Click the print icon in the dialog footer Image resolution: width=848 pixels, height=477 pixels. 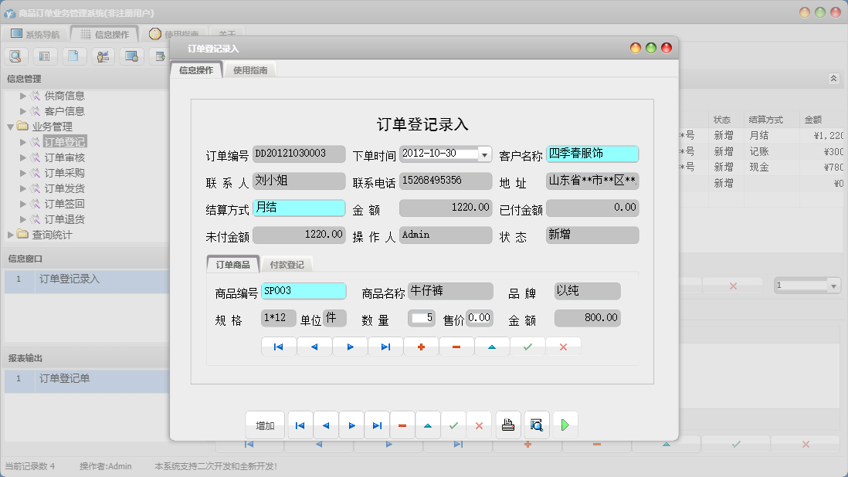click(x=508, y=424)
